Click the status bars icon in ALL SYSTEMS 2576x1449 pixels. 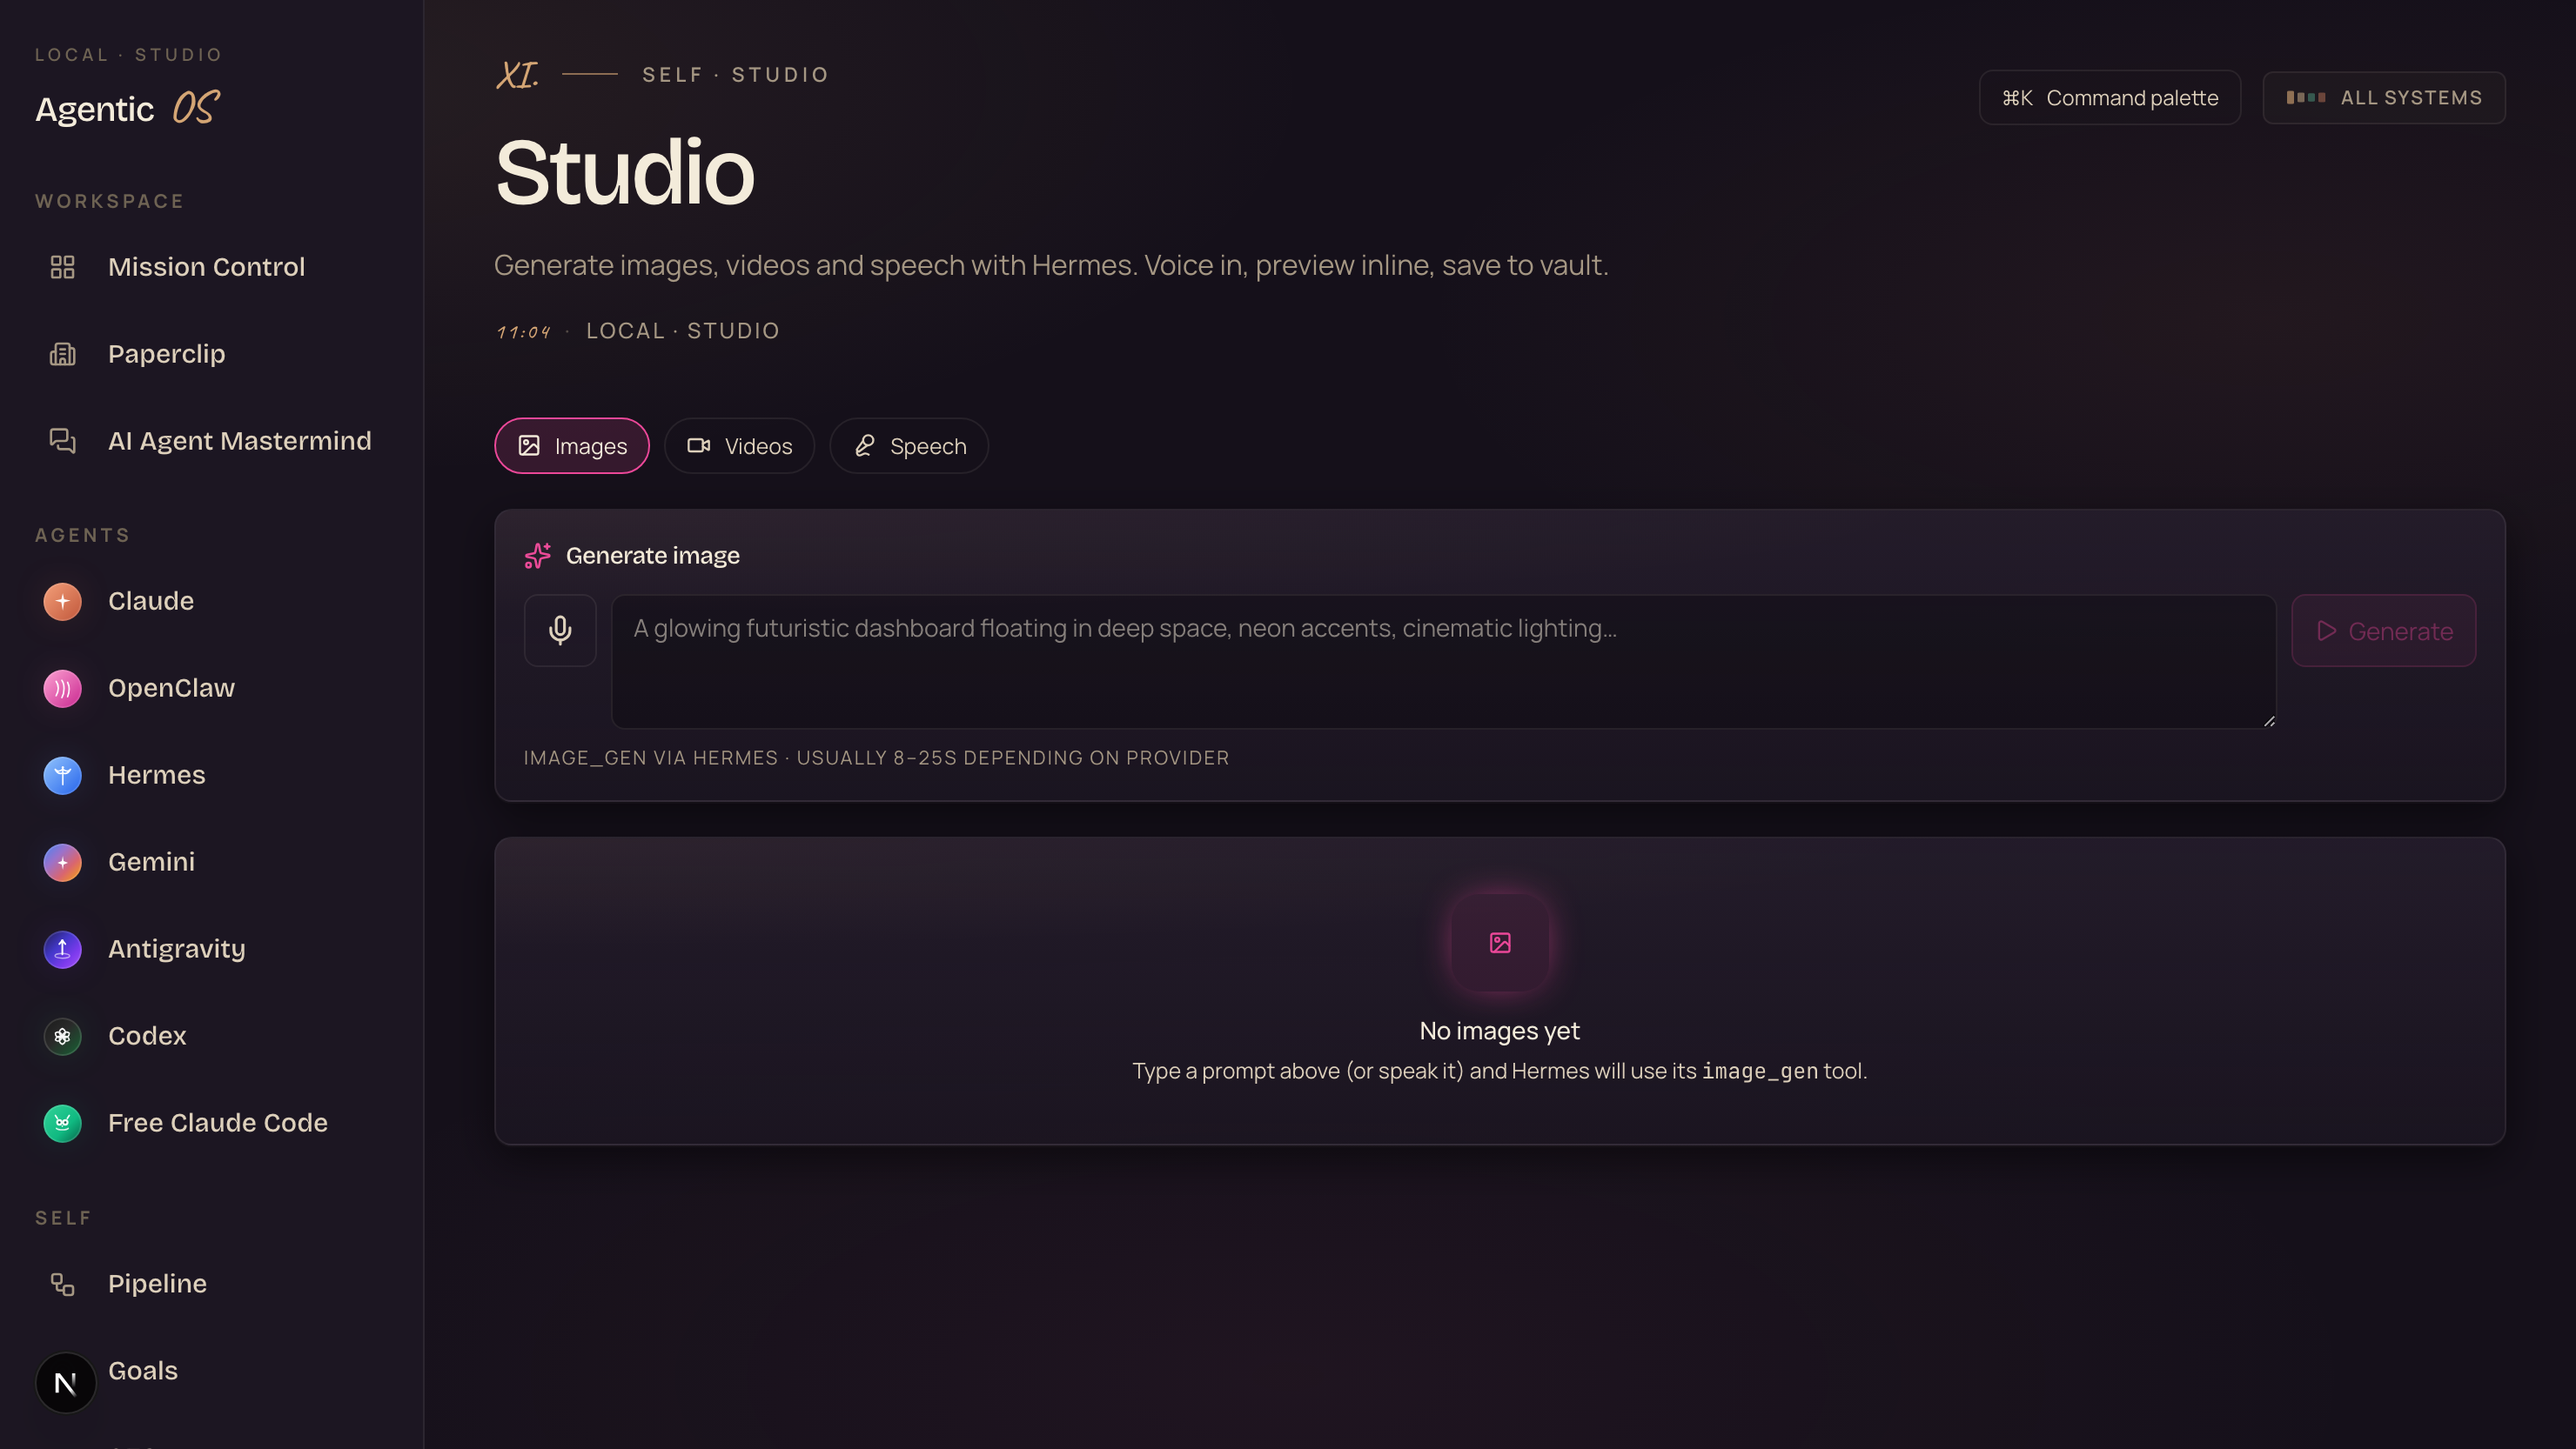point(2305,98)
